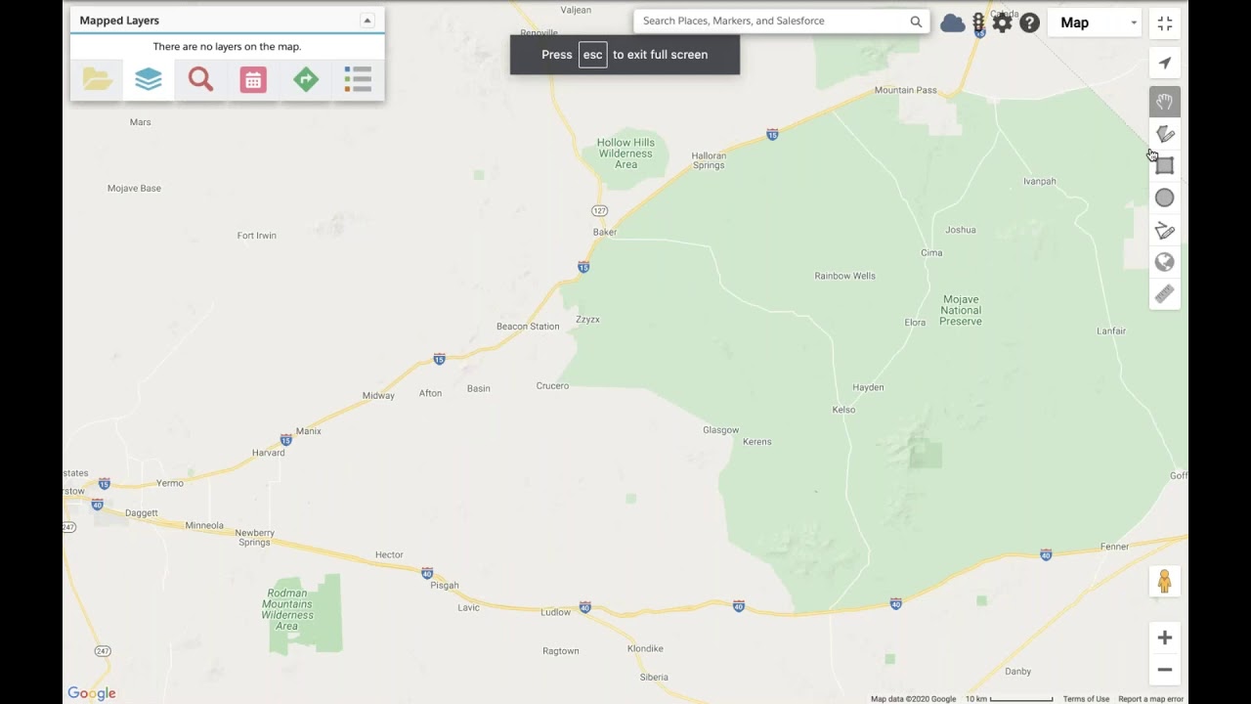The image size is (1251, 704).
Task: Click the Baker town label
Action: pyautogui.click(x=605, y=232)
